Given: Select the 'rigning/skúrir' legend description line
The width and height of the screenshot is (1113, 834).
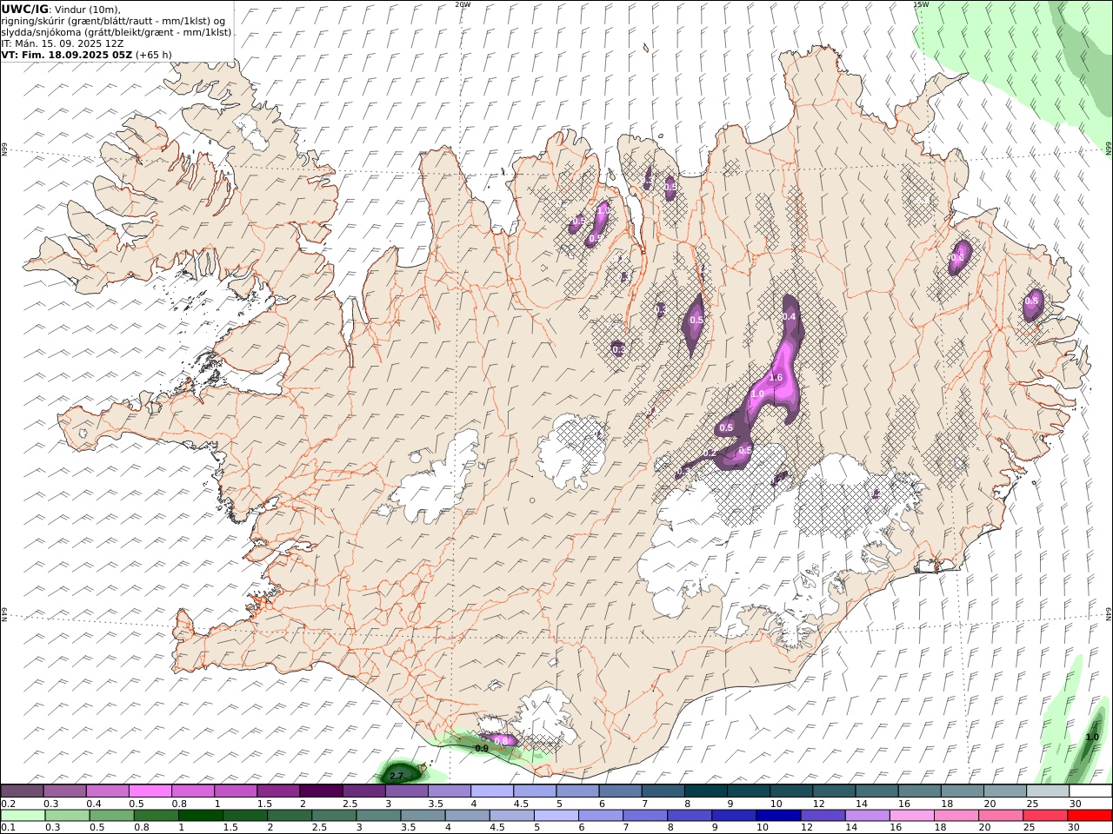Looking at the screenshot, I should click(113, 21).
